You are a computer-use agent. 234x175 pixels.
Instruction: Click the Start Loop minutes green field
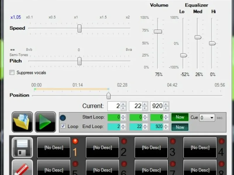(114, 117)
